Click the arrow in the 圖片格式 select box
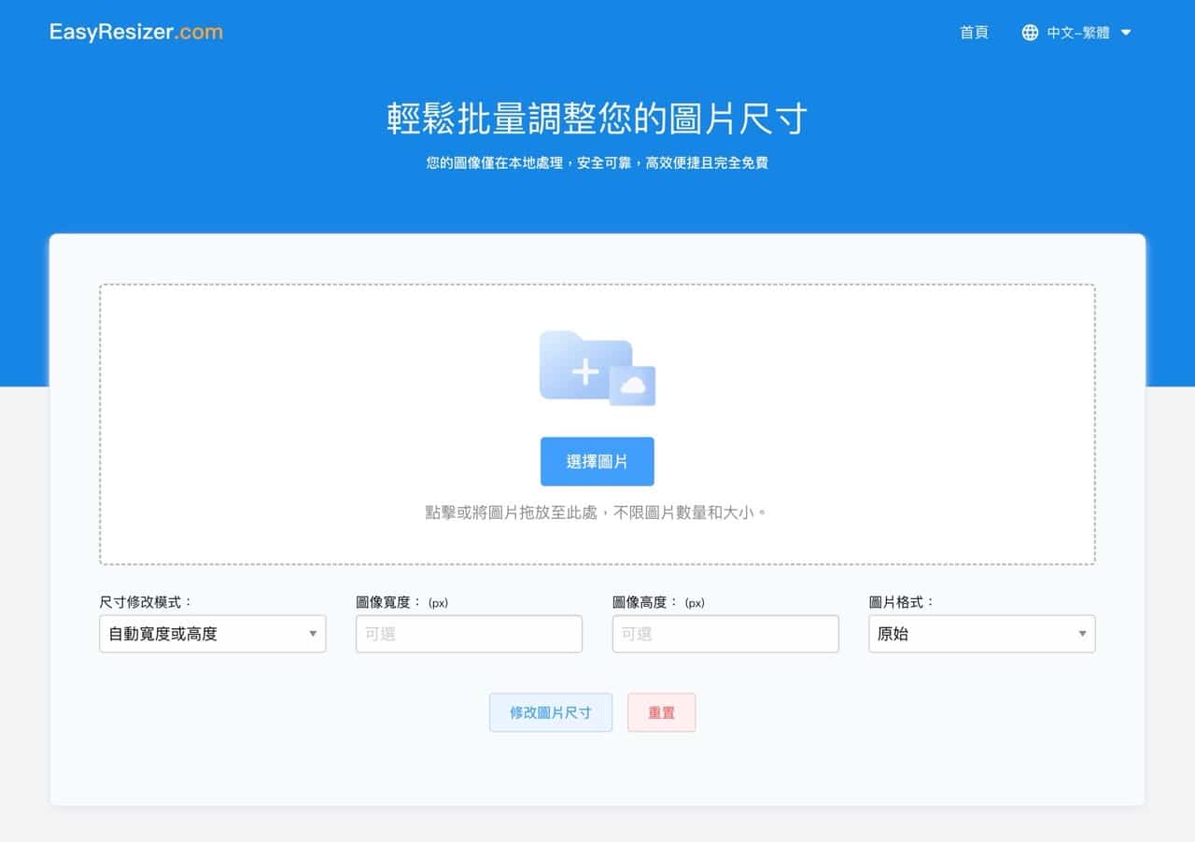 point(1082,634)
